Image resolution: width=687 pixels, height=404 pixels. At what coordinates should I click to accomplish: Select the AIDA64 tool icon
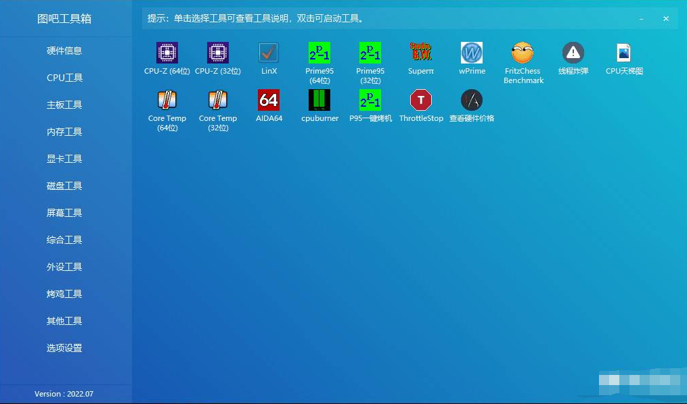tap(269, 100)
